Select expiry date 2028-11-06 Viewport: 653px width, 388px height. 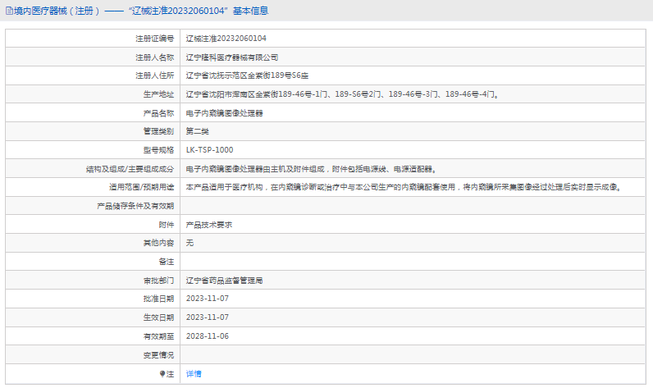point(208,336)
